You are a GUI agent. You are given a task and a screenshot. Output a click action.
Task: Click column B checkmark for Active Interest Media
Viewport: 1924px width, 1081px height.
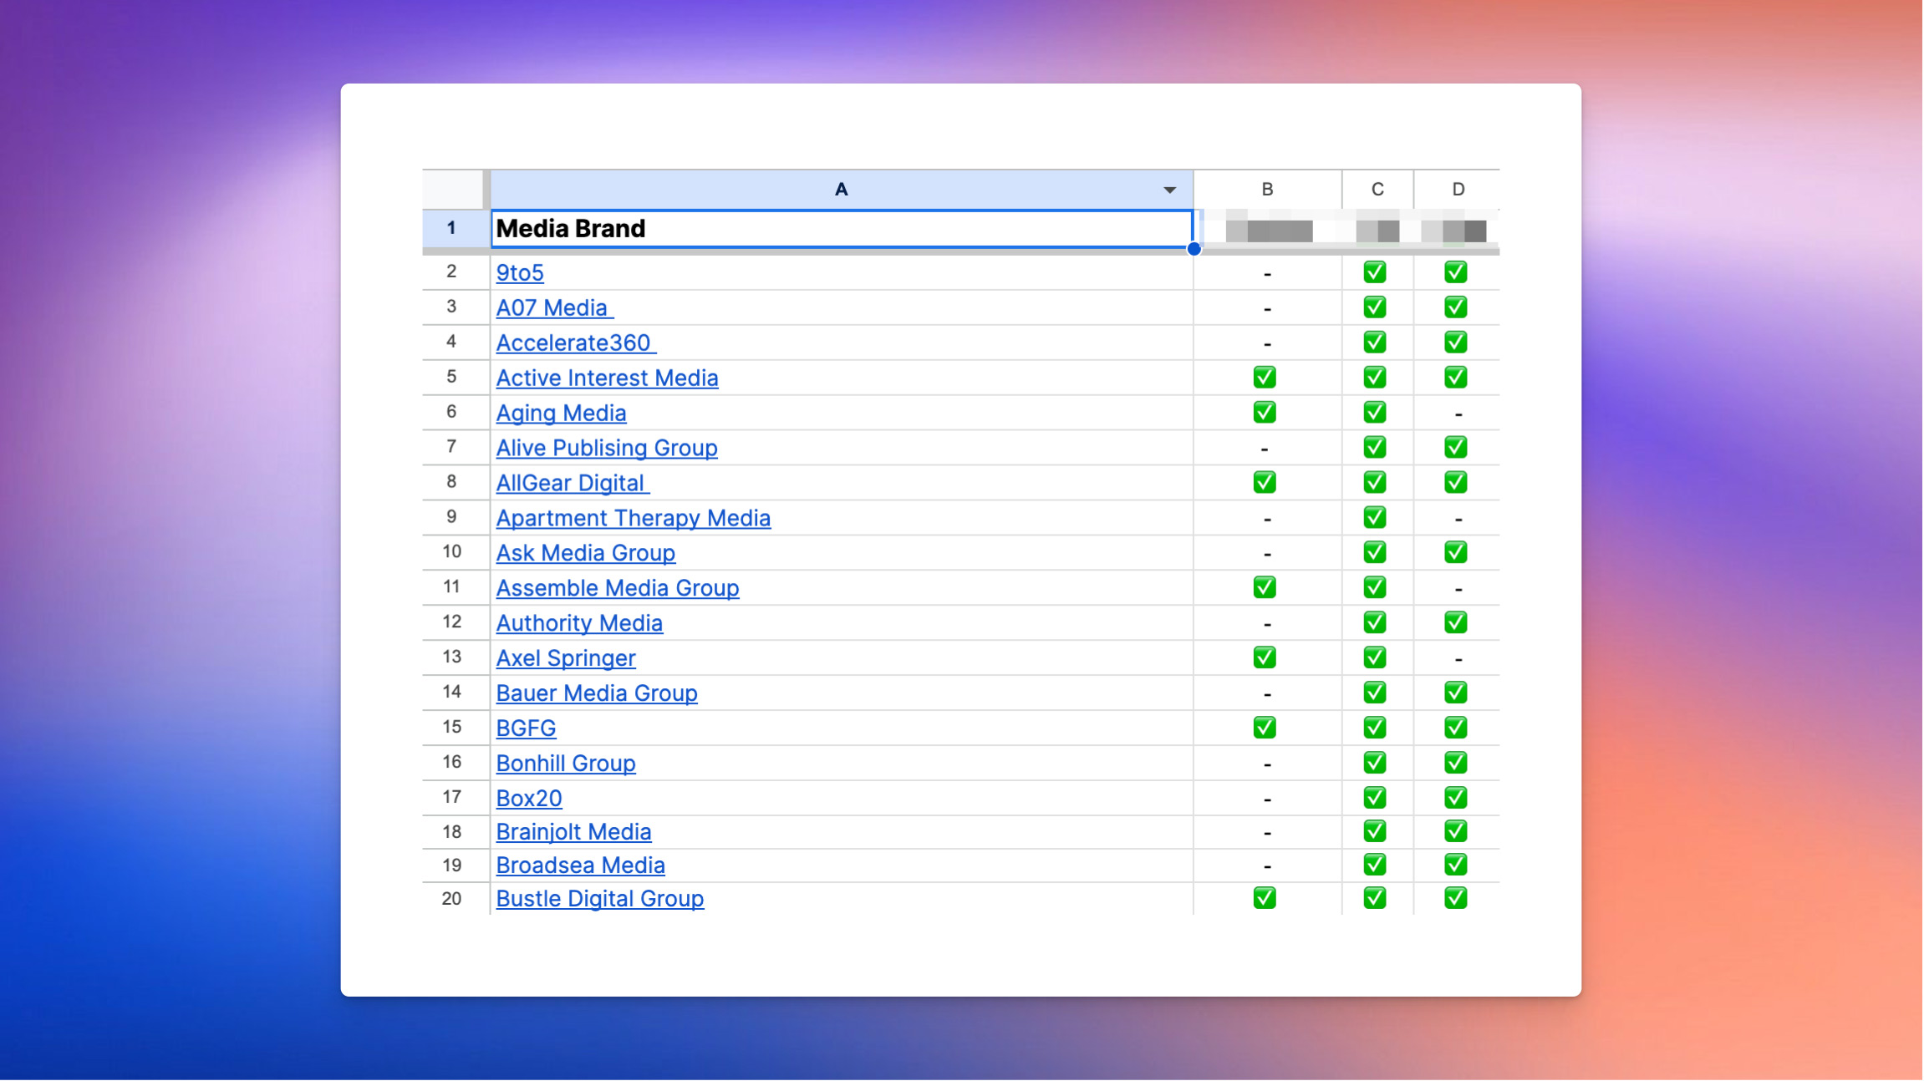pyautogui.click(x=1265, y=378)
